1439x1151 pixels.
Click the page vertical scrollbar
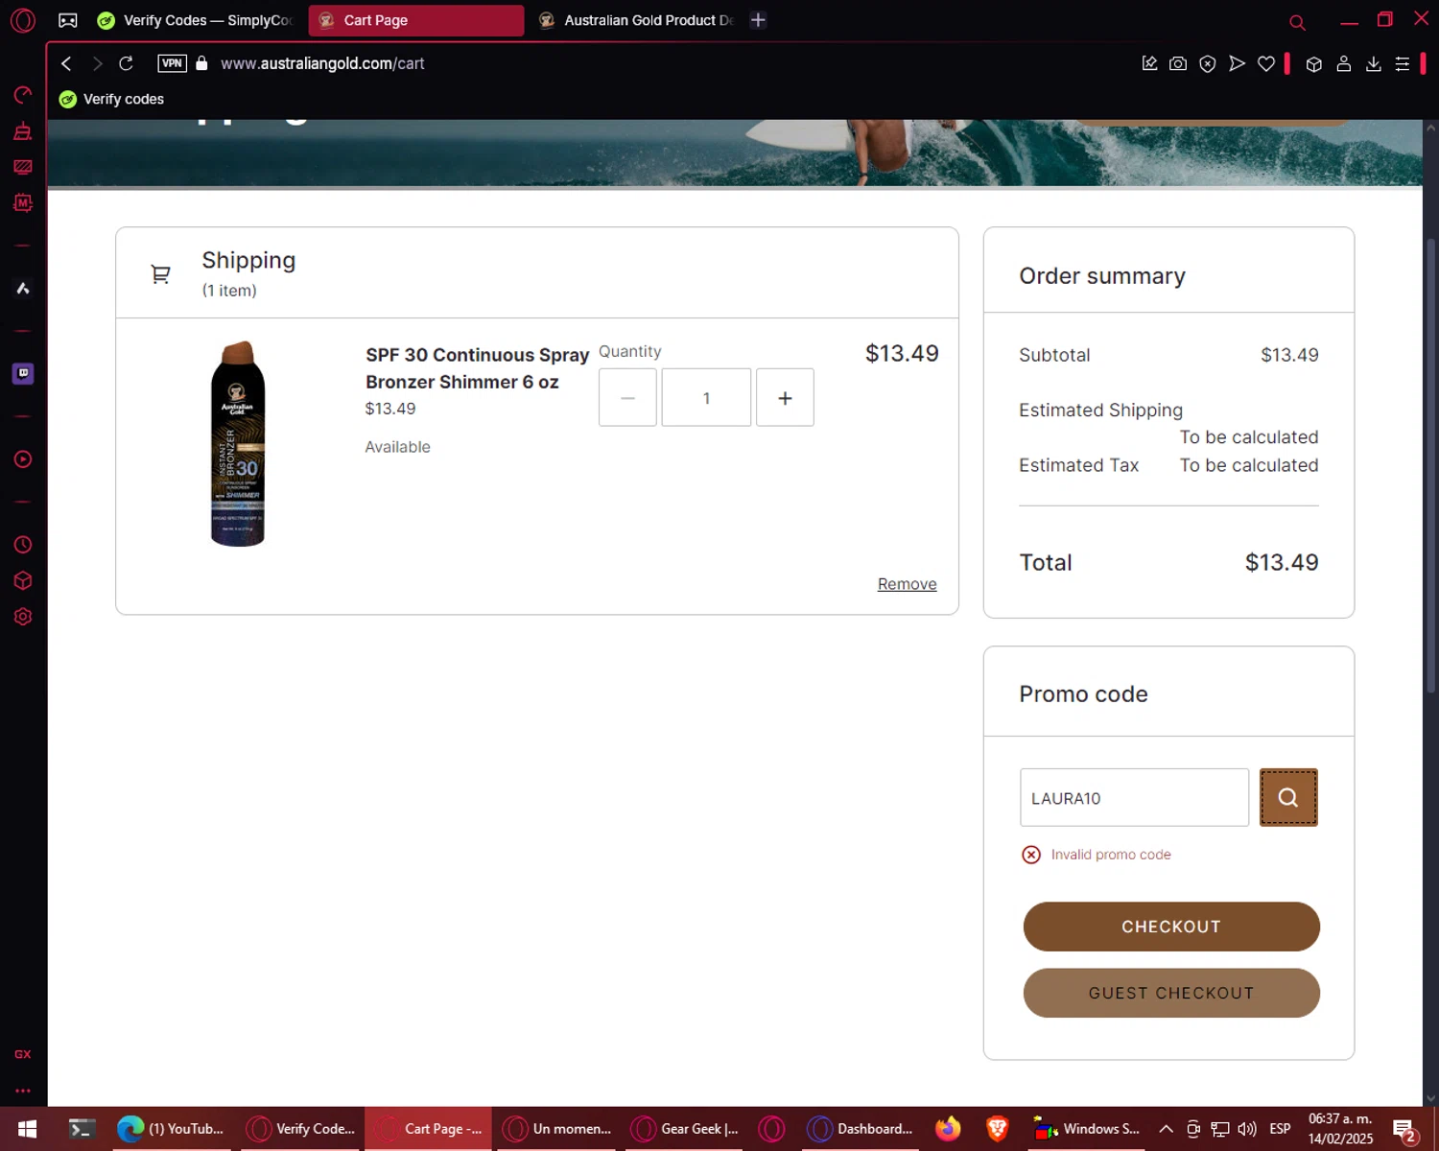pos(1430,465)
